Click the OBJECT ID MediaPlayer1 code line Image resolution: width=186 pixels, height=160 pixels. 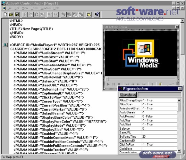click(x=55, y=45)
